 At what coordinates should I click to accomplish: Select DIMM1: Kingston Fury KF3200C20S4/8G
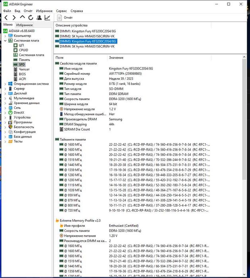click(88, 31)
